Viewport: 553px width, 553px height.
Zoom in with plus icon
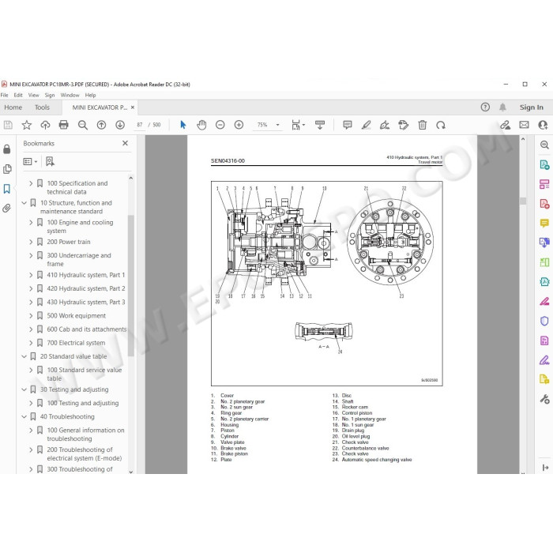pos(239,125)
